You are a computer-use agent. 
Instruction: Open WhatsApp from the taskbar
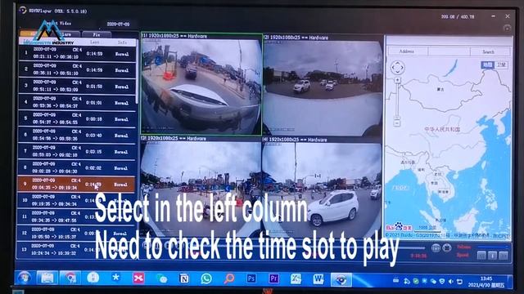point(206,278)
